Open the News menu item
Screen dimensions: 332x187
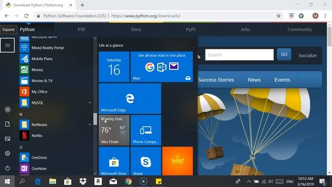[x=254, y=80]
